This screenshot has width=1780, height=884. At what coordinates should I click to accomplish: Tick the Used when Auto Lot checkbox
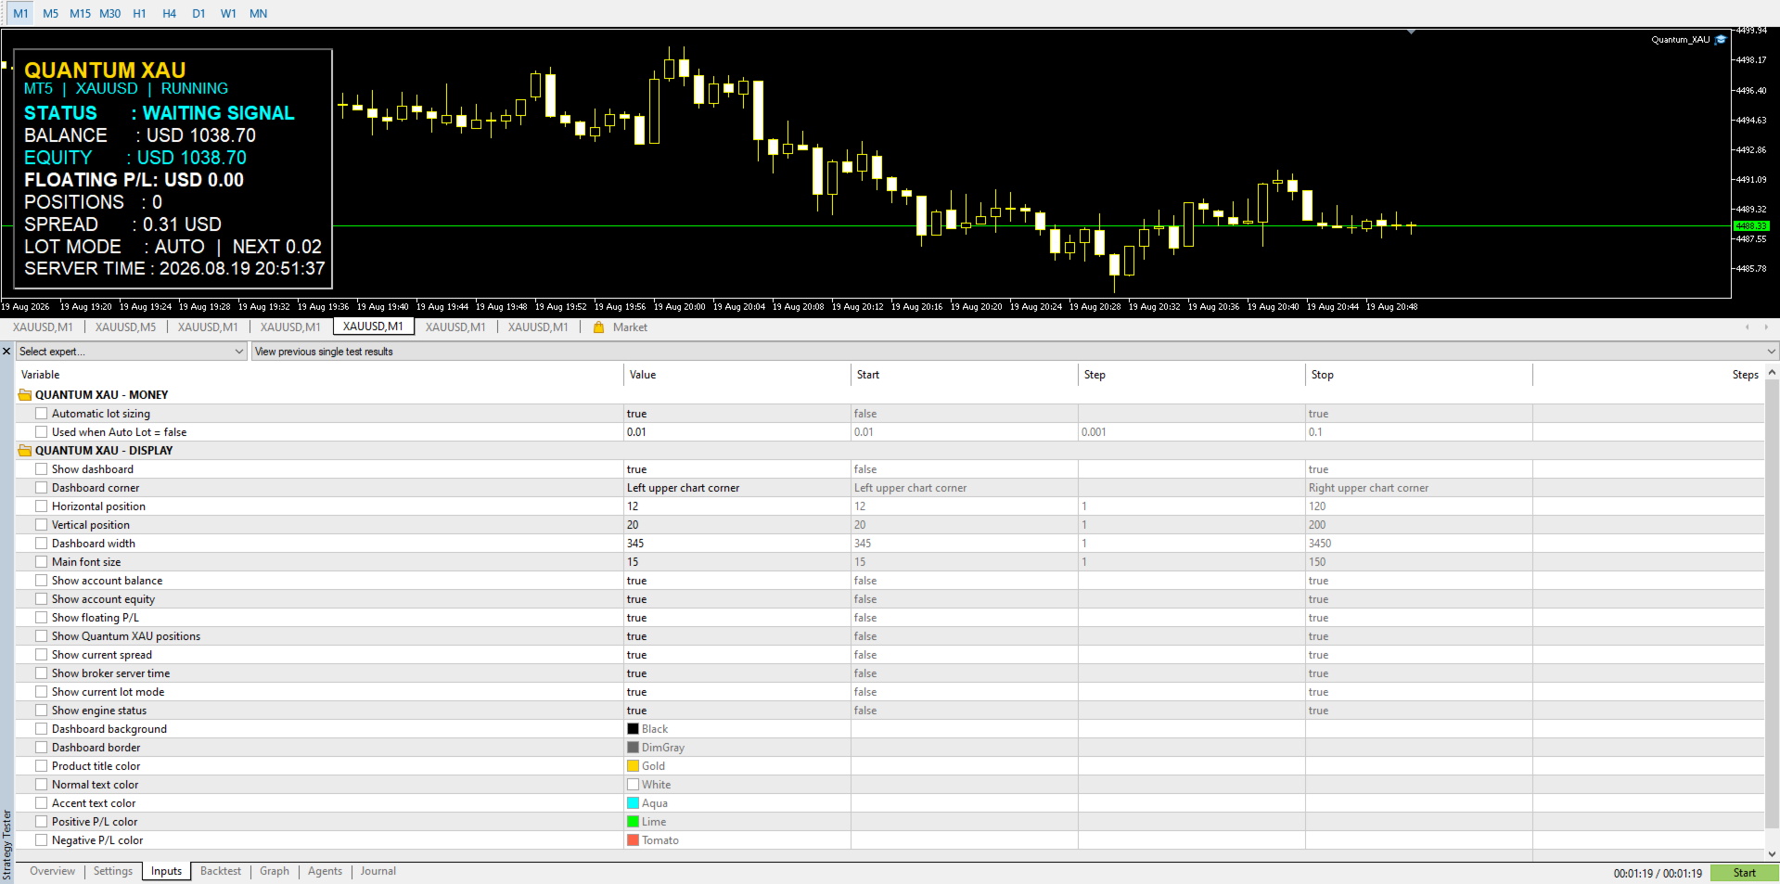coord(41,432)
